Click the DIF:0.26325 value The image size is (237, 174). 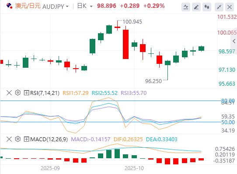point(128,139)
